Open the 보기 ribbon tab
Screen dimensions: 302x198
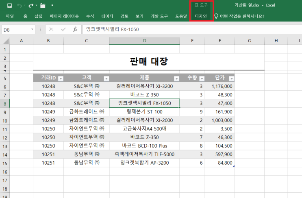(x=139, y=16)
